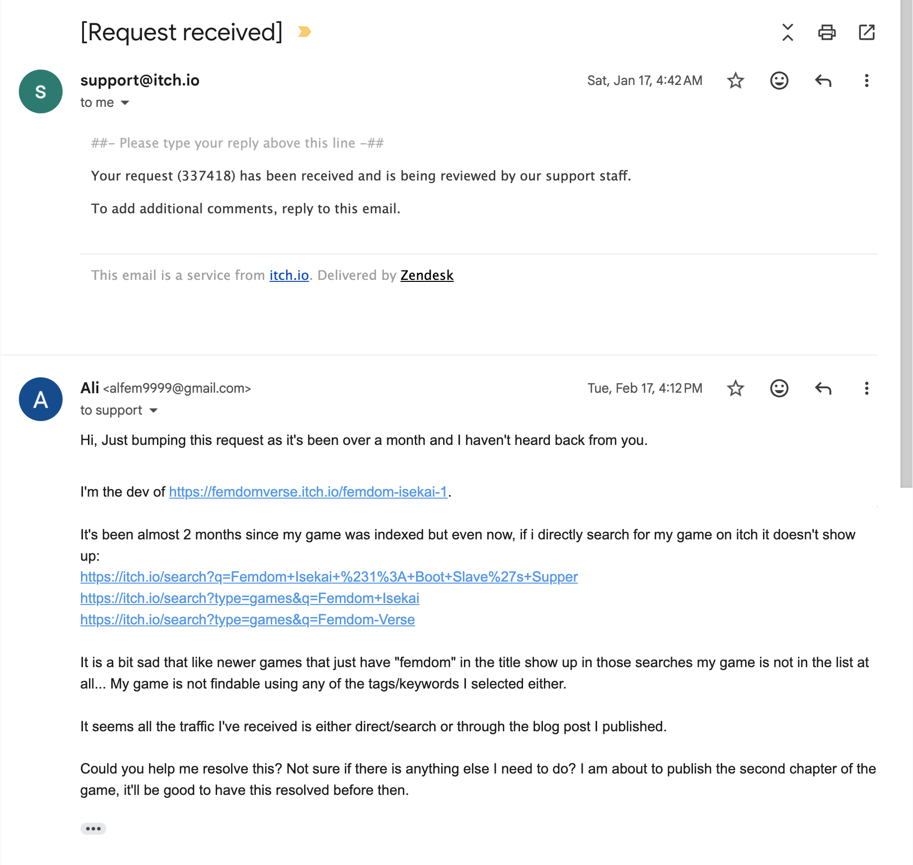Print this email conversation
Screen dimensions: 913x865
coord(827,32)
